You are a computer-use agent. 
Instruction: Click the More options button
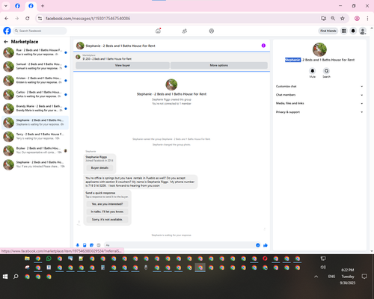[219, 65]
